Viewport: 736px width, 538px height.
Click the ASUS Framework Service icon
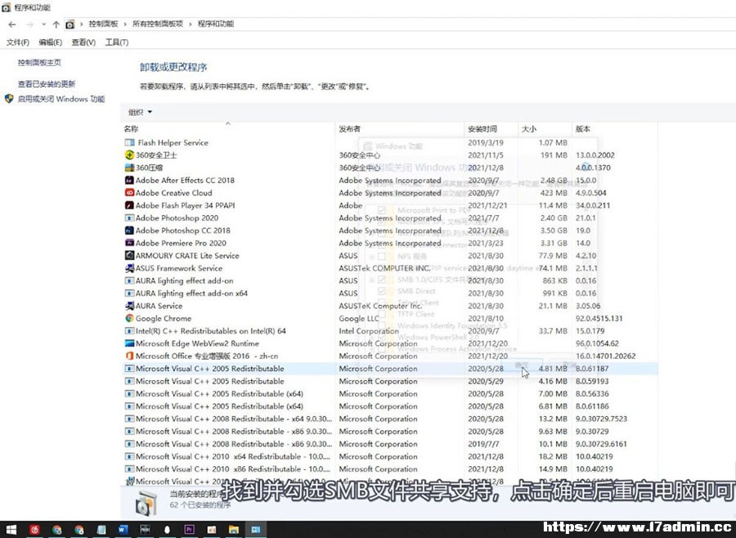(x=129, y=268)
